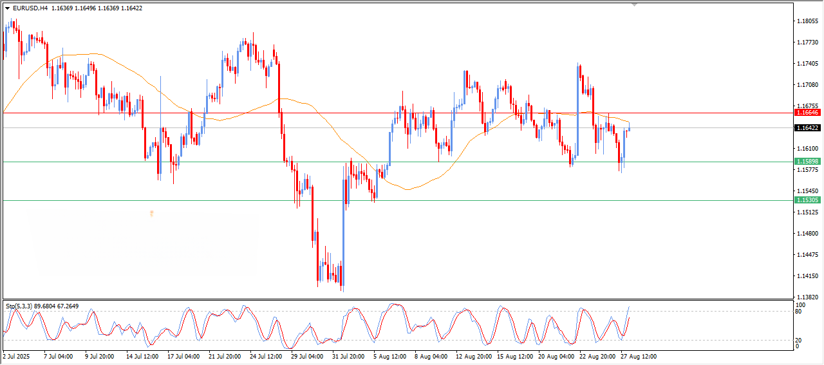Click the stochastic 20 level label
This screenshot has width=824, height=365.
[x=800, y=340]
